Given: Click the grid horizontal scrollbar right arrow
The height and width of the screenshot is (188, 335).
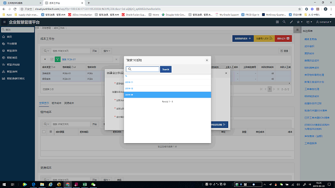Looking at the screenshot, I should (x=289, y=84).
